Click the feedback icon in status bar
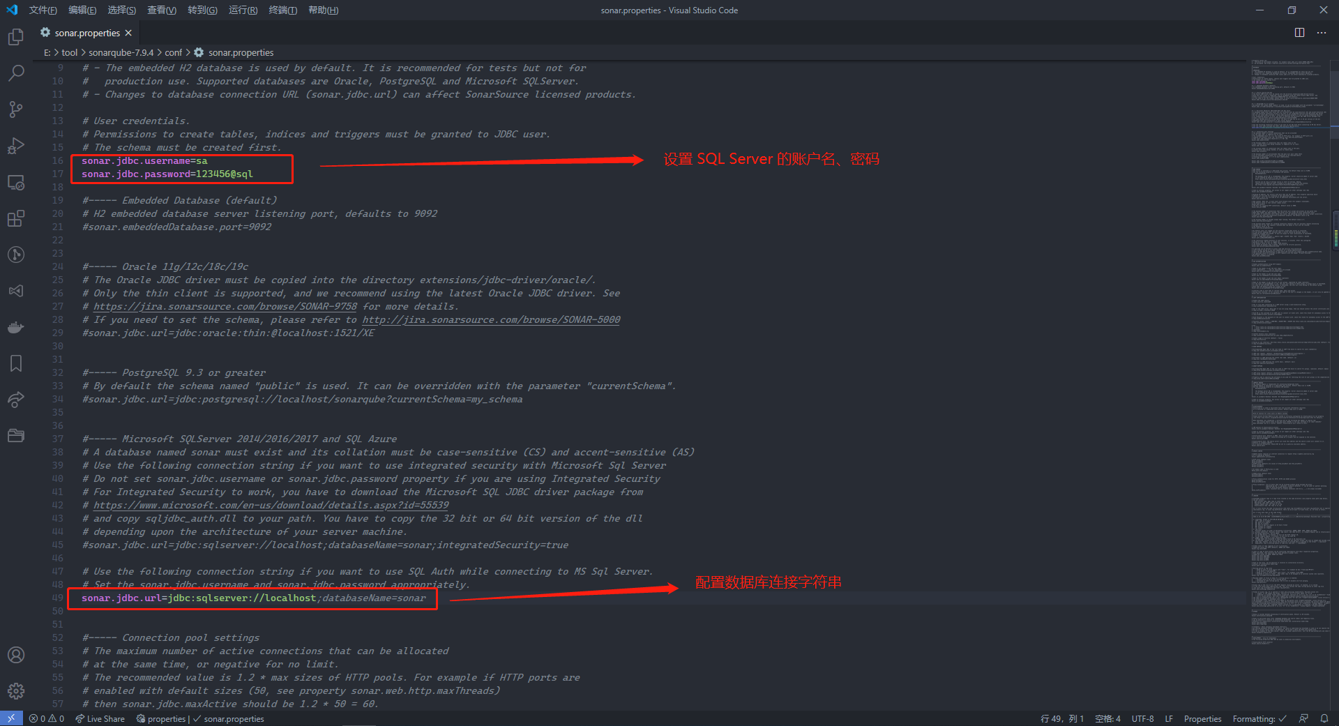 pos(1303,718)
